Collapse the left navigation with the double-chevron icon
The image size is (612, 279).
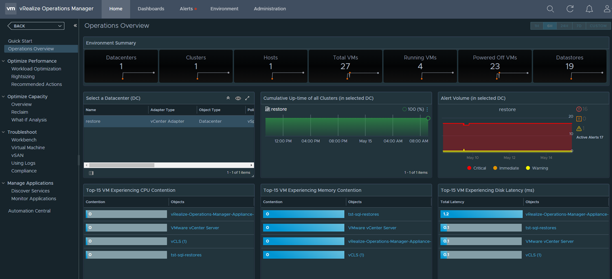75,26
